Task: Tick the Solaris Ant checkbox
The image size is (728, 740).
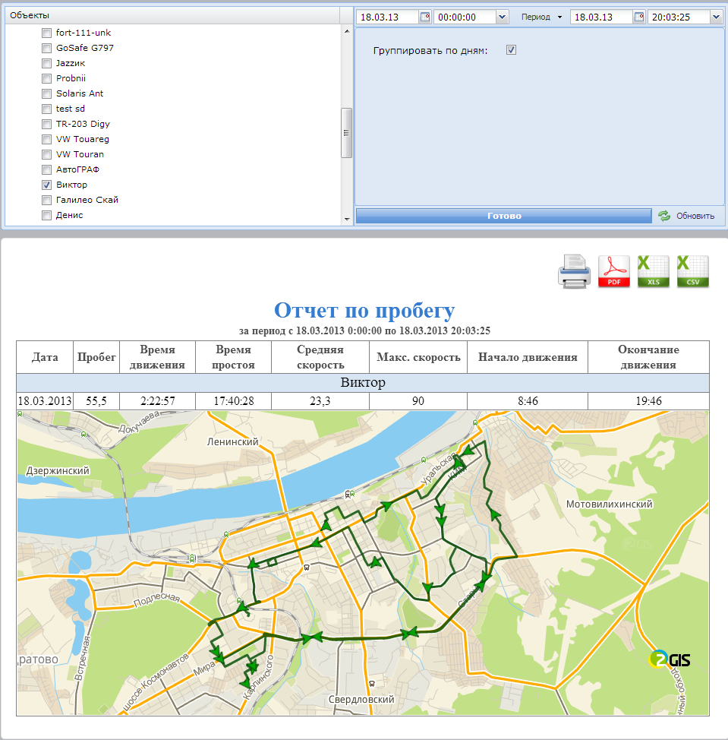Action: coord(47,93)
